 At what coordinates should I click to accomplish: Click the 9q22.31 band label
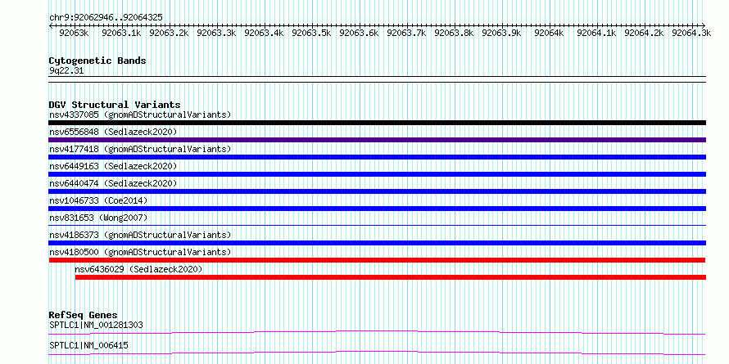pos(66,71)
